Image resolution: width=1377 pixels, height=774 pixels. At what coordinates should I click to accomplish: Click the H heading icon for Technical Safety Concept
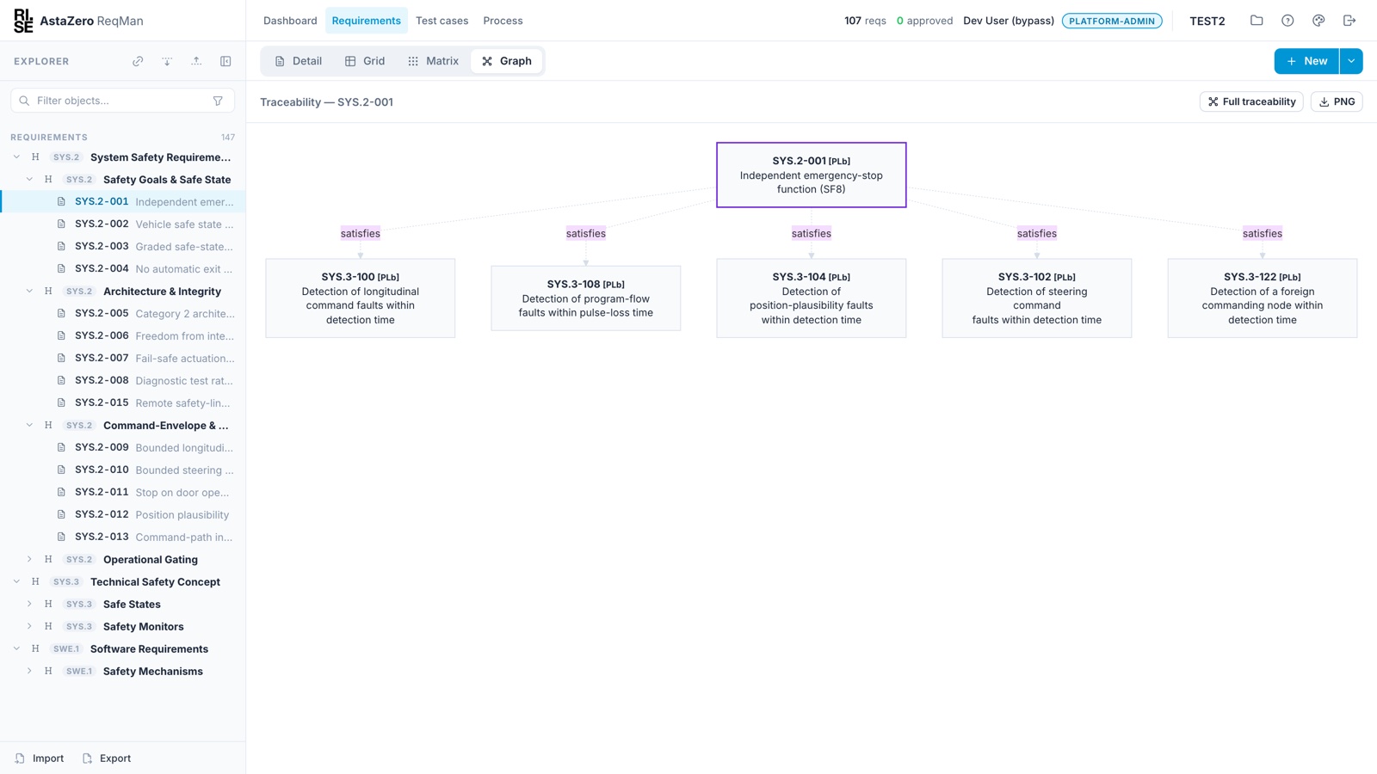coord(35,581)
